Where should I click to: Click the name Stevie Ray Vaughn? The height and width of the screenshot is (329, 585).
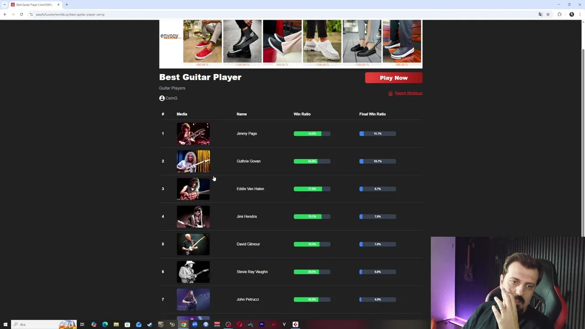coord(252,272)
